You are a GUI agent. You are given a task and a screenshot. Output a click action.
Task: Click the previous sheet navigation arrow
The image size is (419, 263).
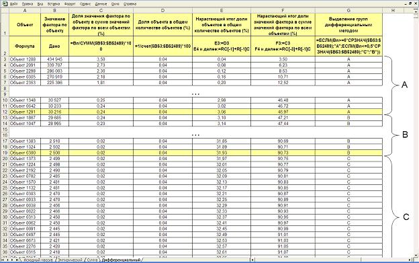click(x=8, y=260)
